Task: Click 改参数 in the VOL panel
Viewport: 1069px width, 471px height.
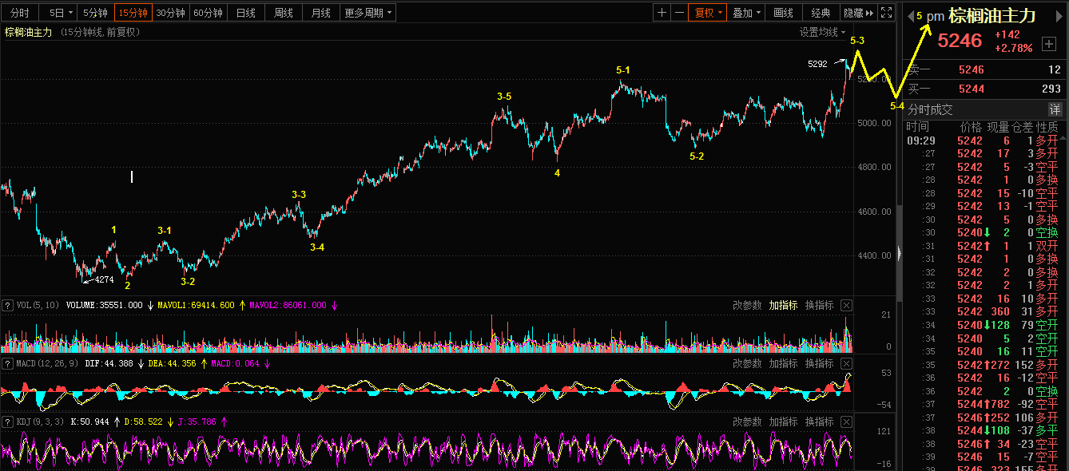Action: [747, 305]
